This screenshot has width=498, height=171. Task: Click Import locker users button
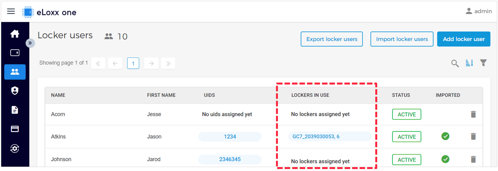pos(402,39)
